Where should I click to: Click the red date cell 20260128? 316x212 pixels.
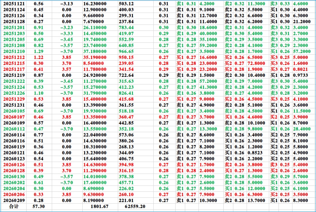(x=14, y=171)
